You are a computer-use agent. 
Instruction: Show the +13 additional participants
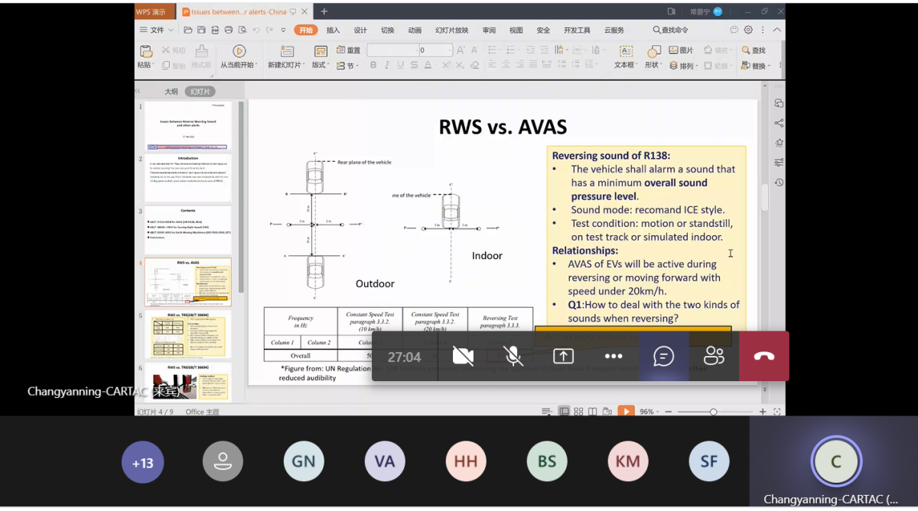point(142,461)
